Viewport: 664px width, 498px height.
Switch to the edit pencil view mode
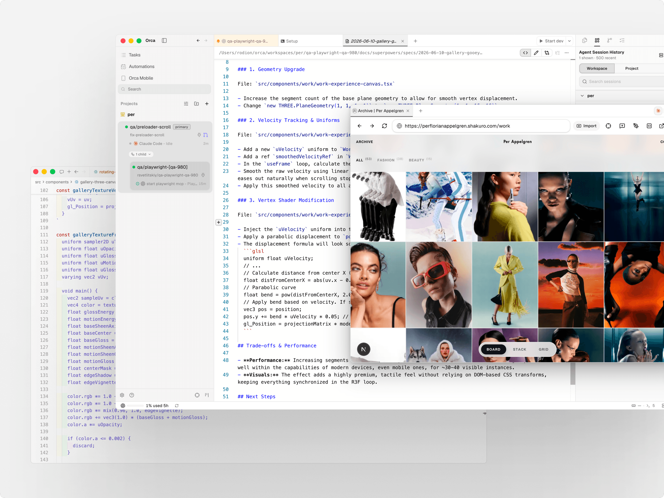click(536, 53)
